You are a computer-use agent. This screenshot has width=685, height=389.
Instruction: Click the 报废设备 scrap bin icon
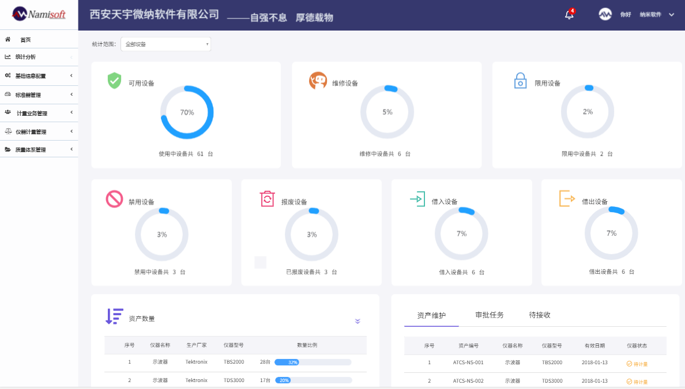[268, 199]
